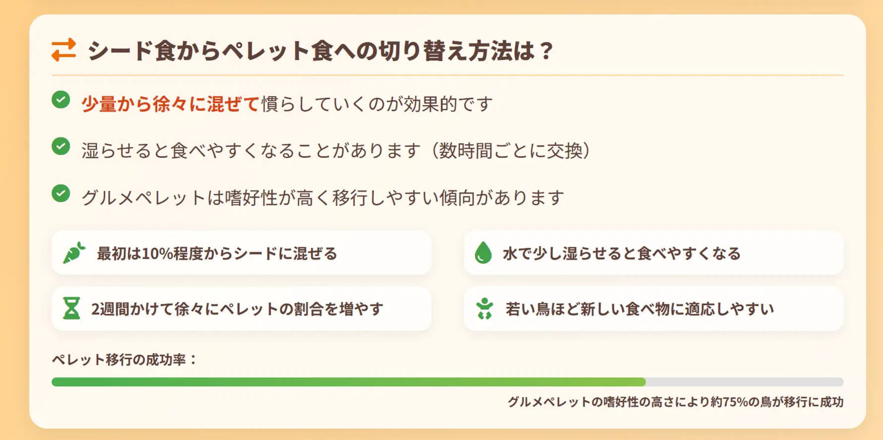883x440 pixels.
Task: Click the carrot icon
Action: (74, 253)
